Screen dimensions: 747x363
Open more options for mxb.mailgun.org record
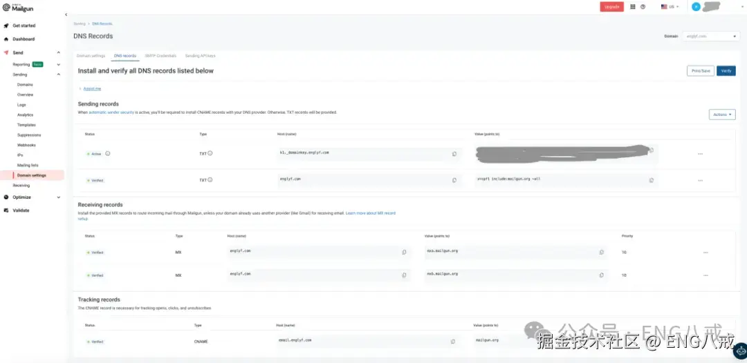[x=705, y=275]
